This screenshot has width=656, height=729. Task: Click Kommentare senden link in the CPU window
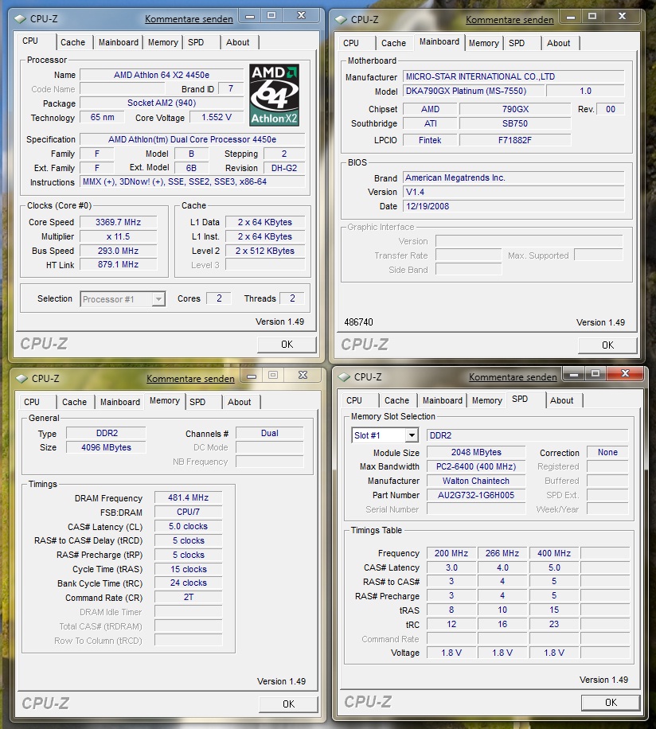pyautogui.click(x=189, y=19)
